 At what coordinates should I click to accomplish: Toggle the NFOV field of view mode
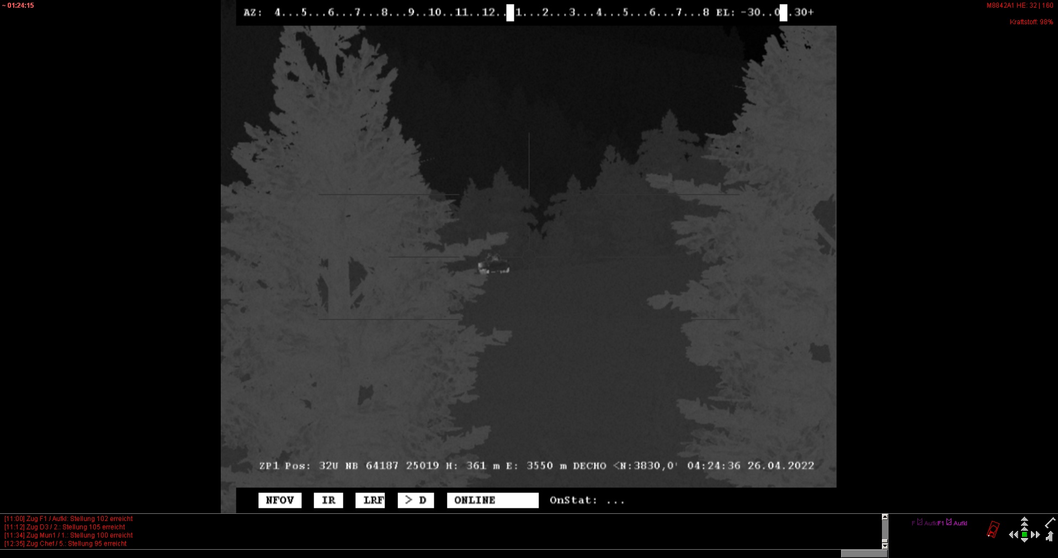click(x=280, y=500)
